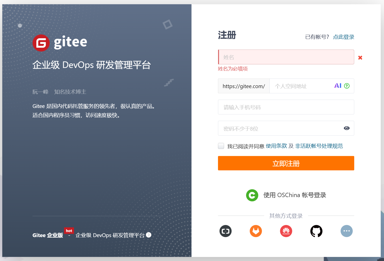
Task: Click the https://gitee.com/ prefix label
Action: click(244, 86)
